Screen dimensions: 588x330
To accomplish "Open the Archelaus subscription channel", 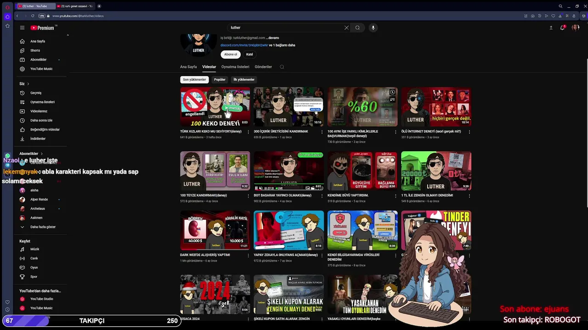I will pos(38,209).
